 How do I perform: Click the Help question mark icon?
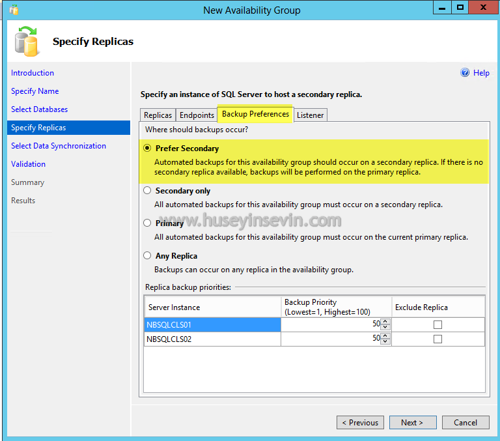pos(465,73)
